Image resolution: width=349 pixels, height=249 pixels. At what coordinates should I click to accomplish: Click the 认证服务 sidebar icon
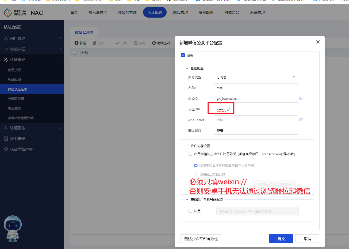[x=6, y=128]
